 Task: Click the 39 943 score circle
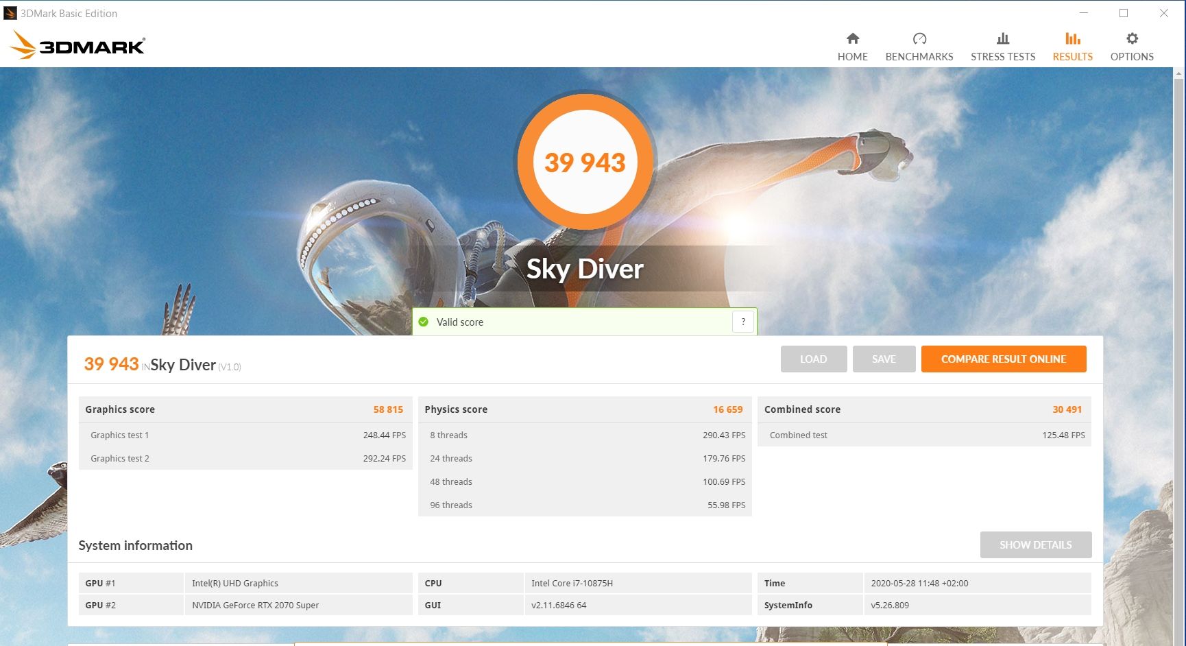coord(585,162)
